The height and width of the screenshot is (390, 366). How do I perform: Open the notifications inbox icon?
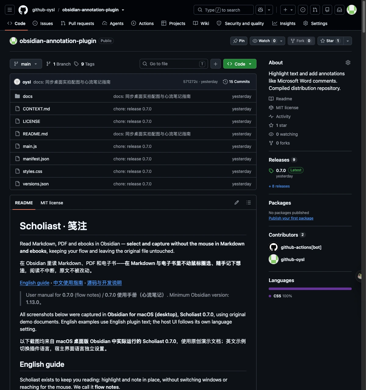click(339, 10)
